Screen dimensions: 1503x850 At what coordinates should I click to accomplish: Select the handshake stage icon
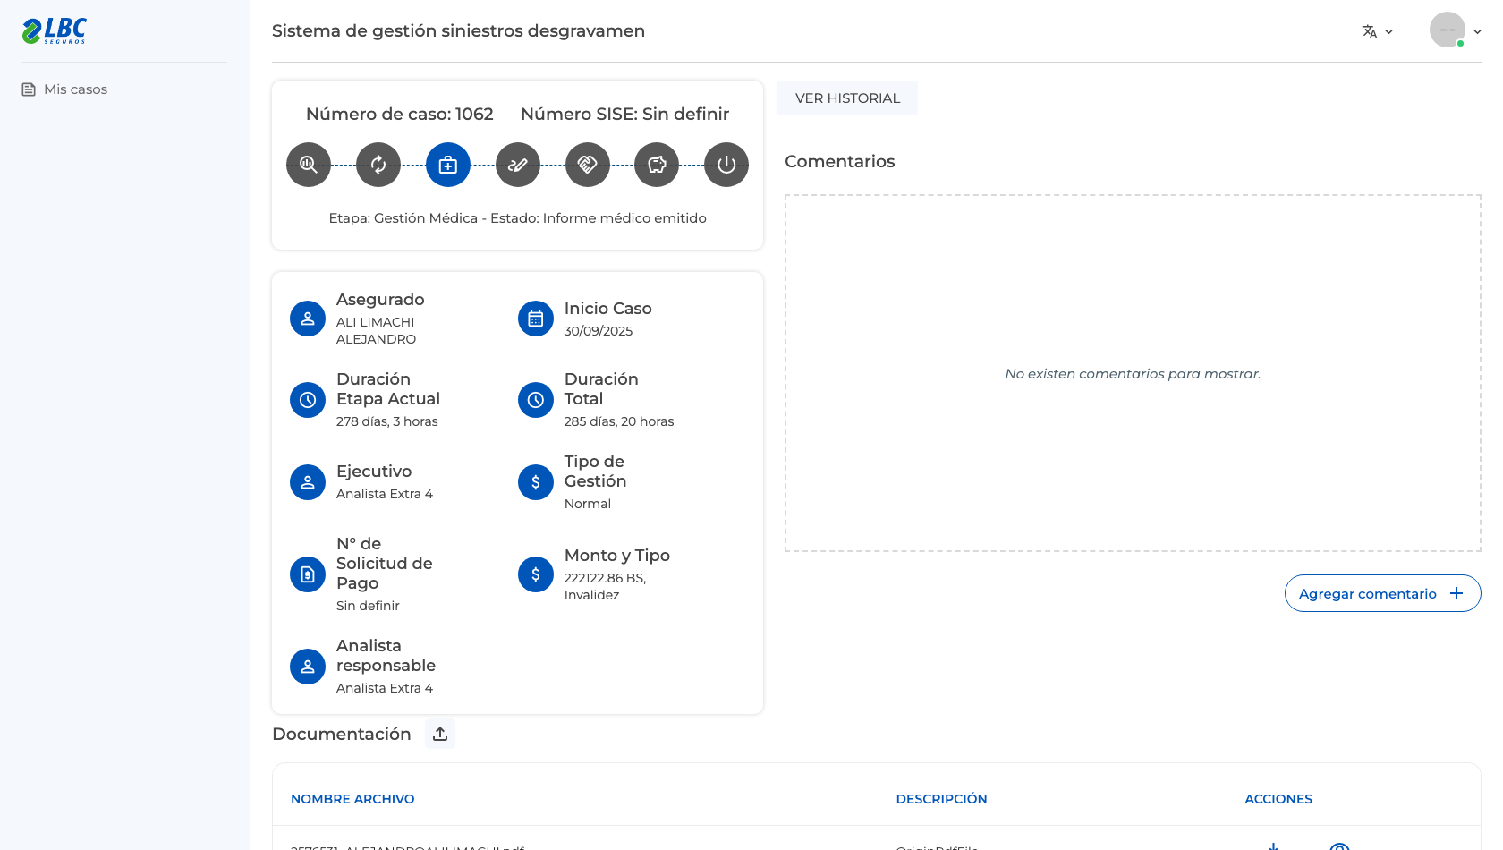pyautogui.click(x=588, y=165)
